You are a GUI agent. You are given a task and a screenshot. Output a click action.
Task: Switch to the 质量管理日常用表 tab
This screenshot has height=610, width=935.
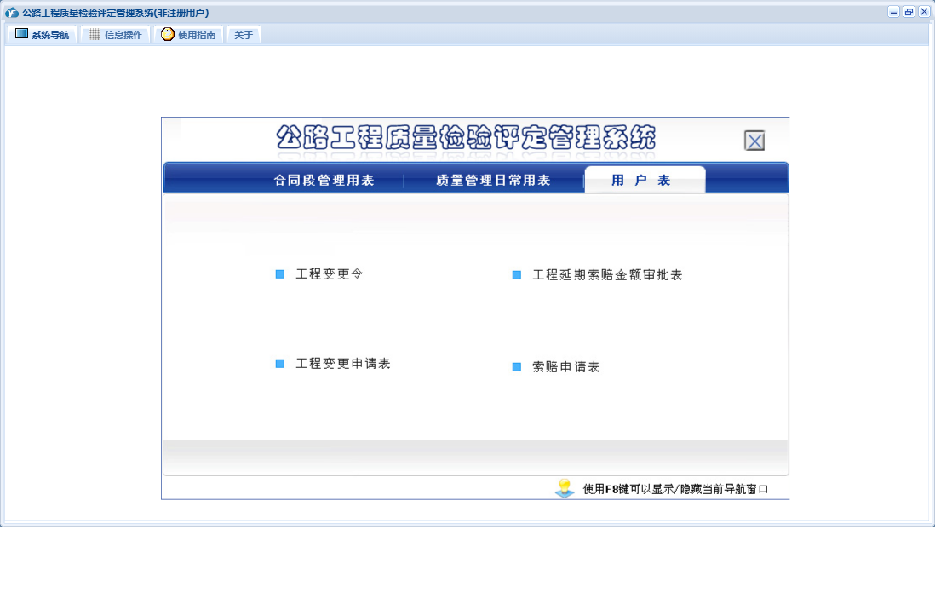[x=493, y=181]
